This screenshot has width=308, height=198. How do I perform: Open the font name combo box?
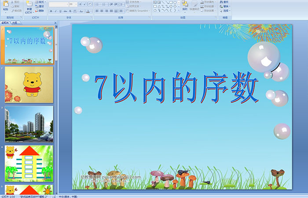pos(59,4)
